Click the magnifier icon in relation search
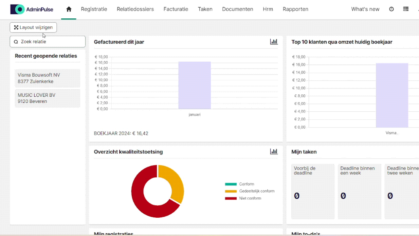Viewport: 419px width, 236px height. [x=16, y=42]
